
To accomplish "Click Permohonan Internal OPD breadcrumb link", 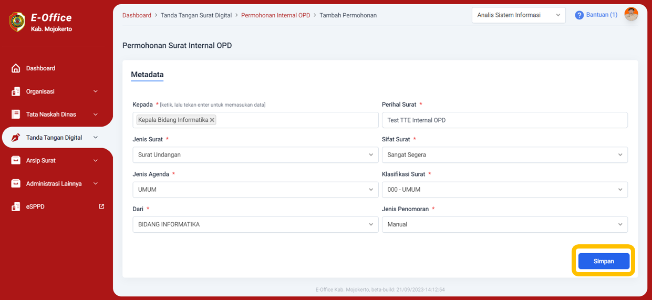I will point(275,16).
